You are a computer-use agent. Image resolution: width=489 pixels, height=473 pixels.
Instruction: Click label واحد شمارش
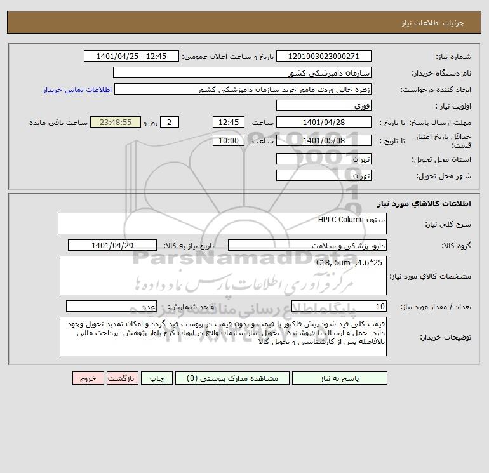click(x=191, y=307)
